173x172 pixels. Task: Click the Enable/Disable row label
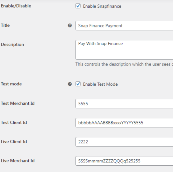pyautogui.click(x=16, y=6)
